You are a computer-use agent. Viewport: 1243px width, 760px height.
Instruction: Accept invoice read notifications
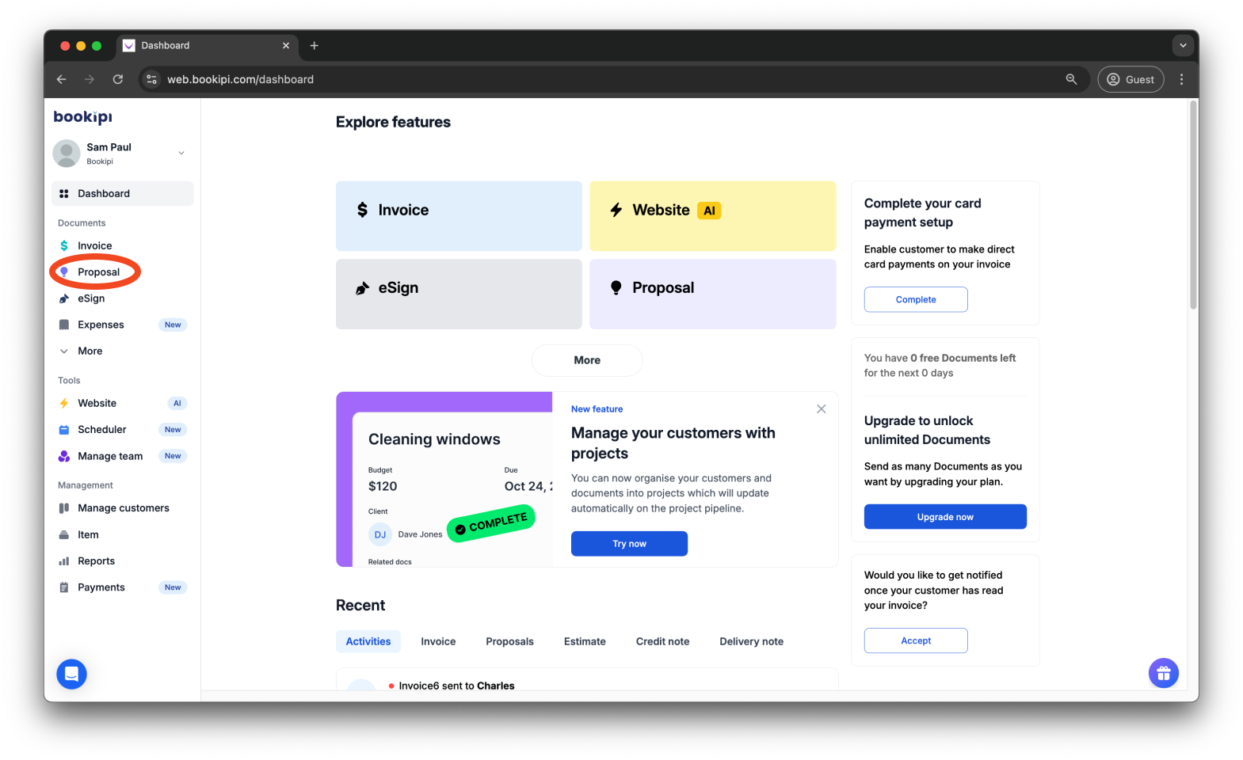916,641
